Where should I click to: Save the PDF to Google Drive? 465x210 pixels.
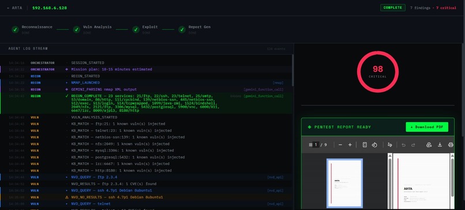429,145
